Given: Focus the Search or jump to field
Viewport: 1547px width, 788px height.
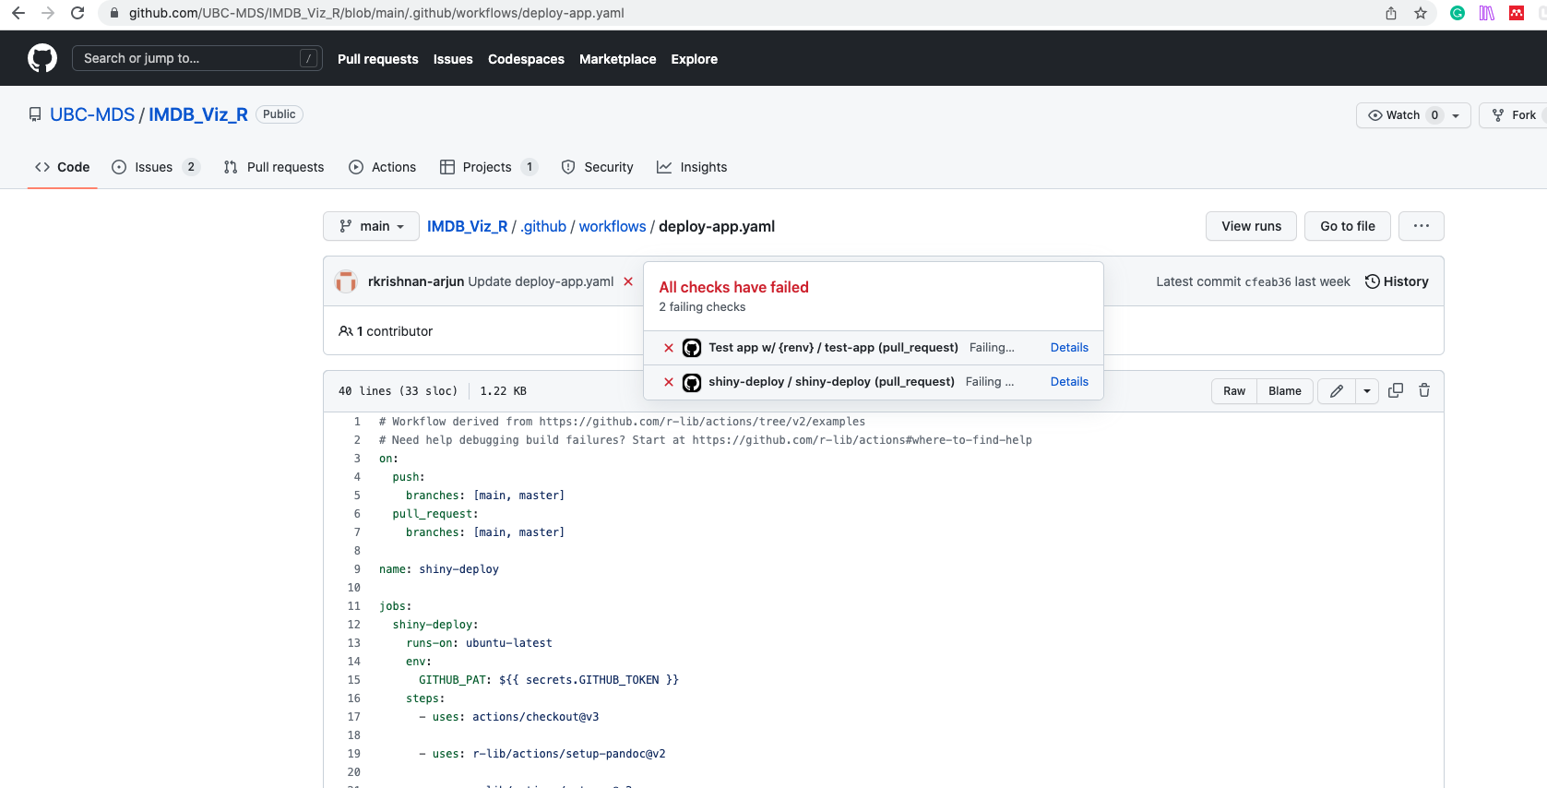Looking at the screenshot, I should click(197, 58).
